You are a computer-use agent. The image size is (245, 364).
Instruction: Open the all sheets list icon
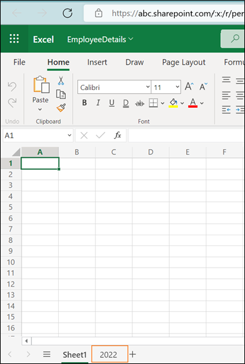[x=47, y=354]
